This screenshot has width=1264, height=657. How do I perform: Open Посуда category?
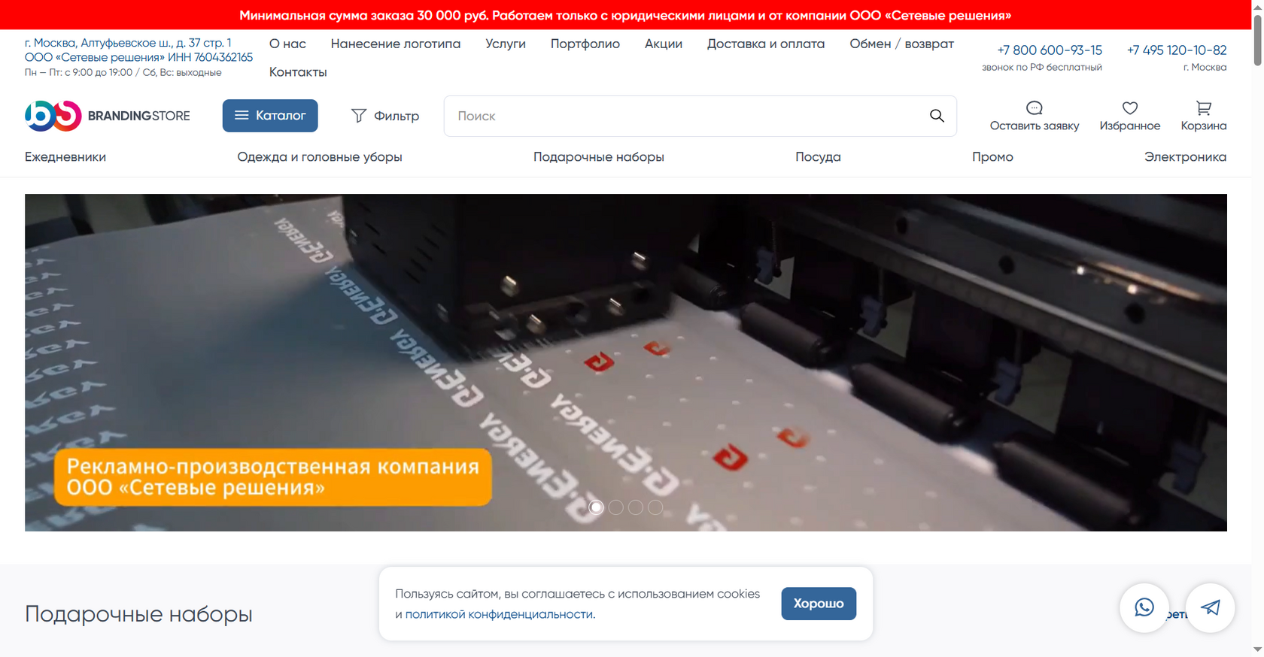coord(818,157)
